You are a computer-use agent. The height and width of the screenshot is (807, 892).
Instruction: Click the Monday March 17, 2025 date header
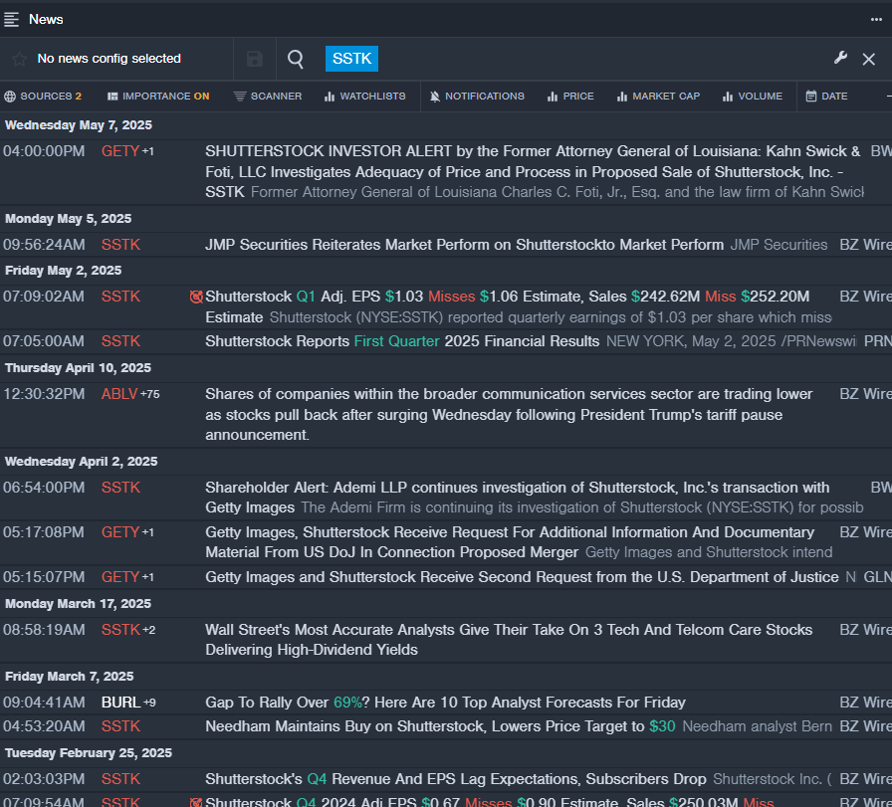[x=78, y=603]
